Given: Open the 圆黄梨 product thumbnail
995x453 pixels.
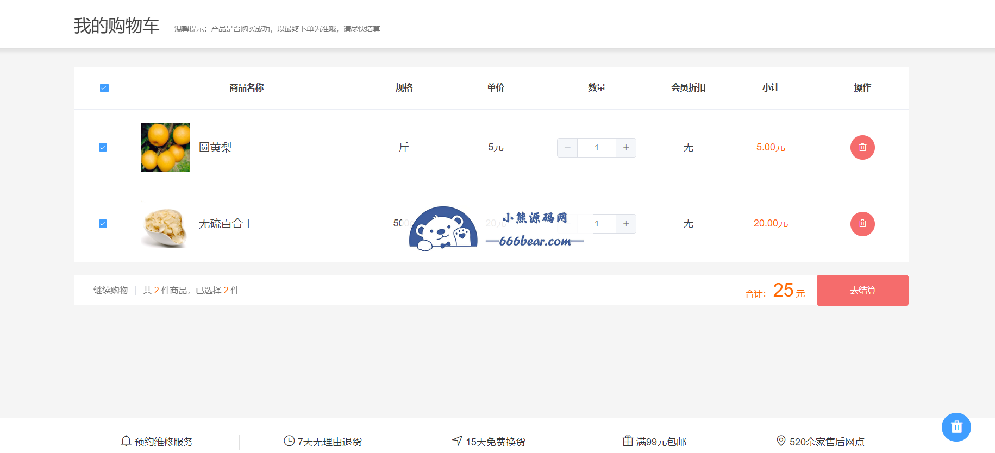Looking at the screenshot, I should pos(166,148).
